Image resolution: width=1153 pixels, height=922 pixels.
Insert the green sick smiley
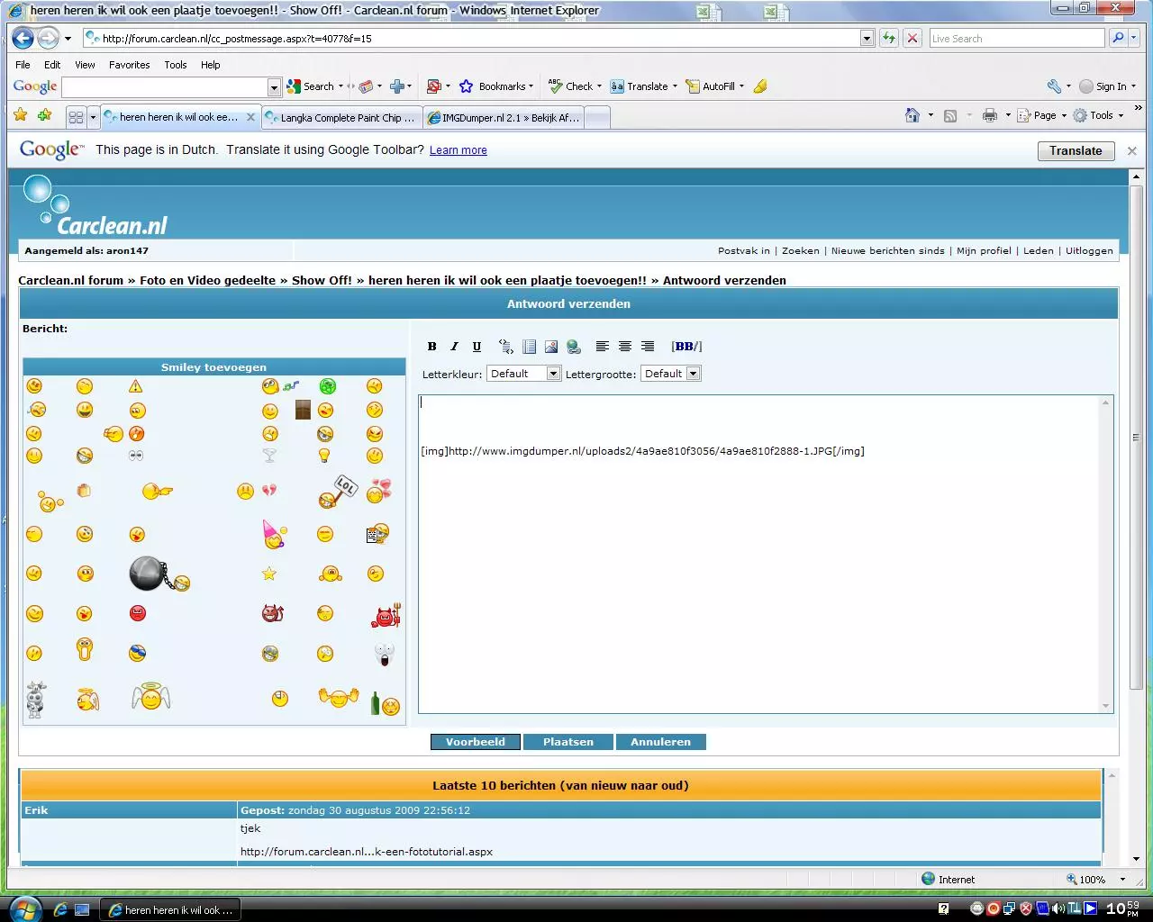(x=328, y=386)
